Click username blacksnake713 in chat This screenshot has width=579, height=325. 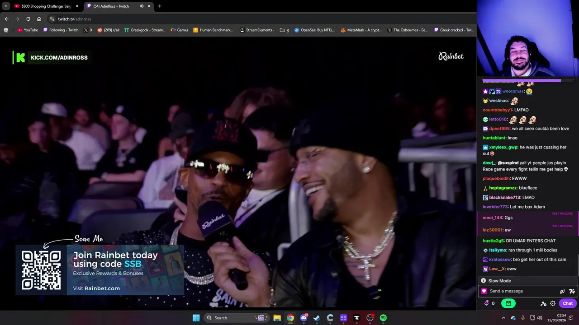coord(504,197)
